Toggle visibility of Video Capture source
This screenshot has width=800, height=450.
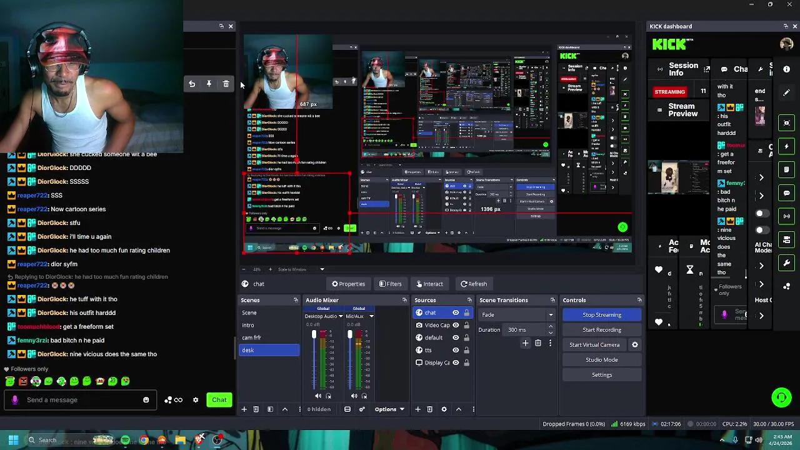[x=456, y=325]
